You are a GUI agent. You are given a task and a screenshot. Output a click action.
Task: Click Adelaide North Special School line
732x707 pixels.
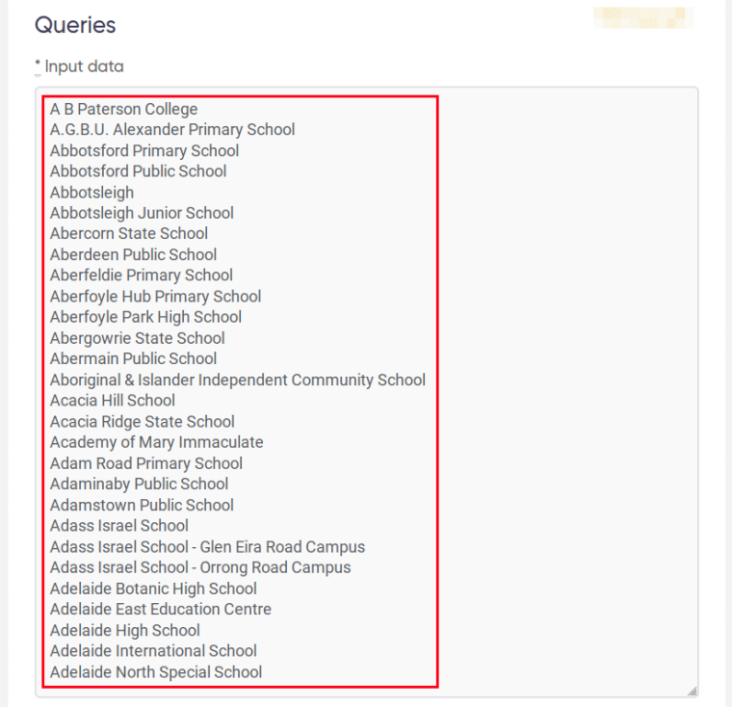click(156, 671)
